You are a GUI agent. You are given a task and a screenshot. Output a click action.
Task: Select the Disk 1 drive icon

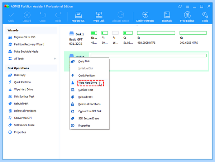(x=71, y=34)
